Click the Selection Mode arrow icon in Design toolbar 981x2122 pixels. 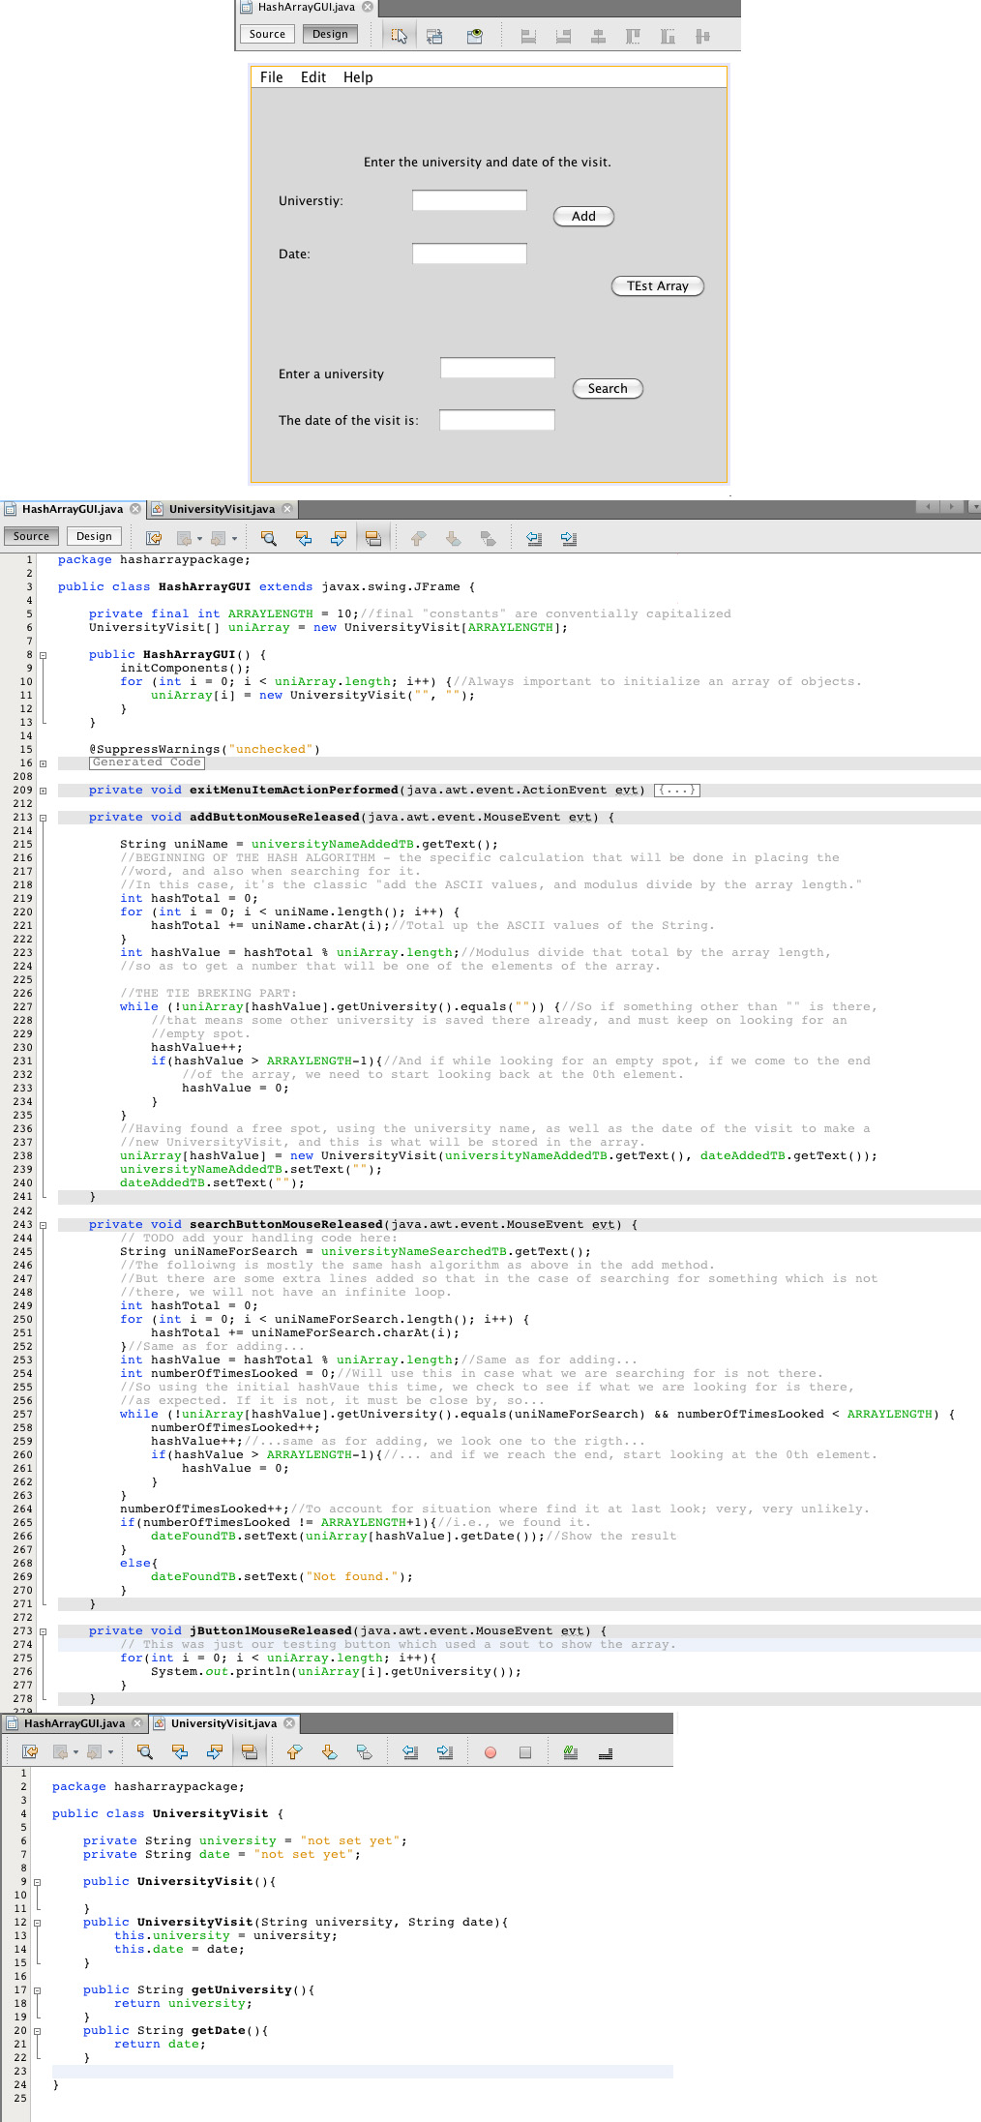coord(399,36)
